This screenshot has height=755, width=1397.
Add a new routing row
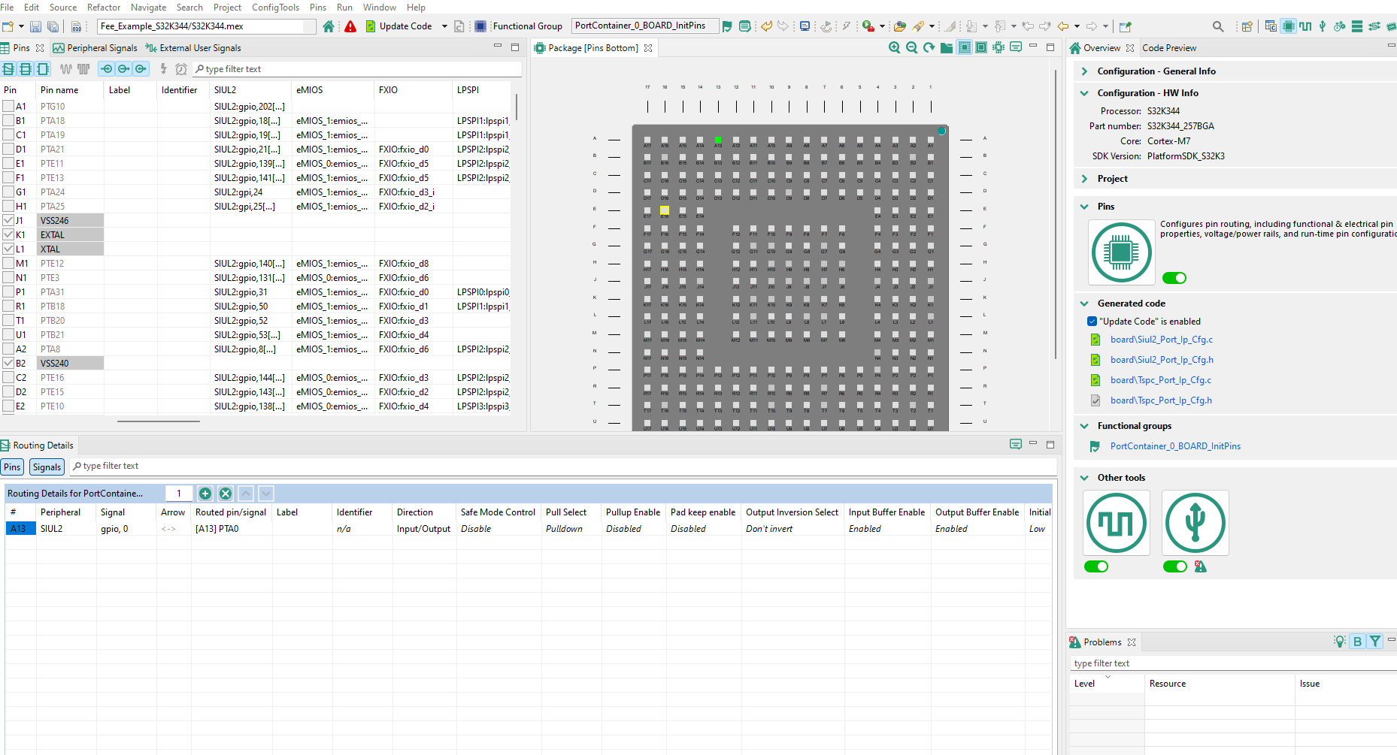pyautogui.click(x=205, y=494)
